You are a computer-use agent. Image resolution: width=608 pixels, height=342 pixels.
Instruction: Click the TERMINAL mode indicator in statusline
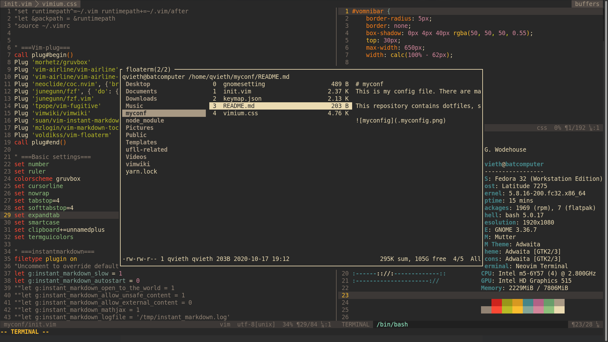[355, 324]
